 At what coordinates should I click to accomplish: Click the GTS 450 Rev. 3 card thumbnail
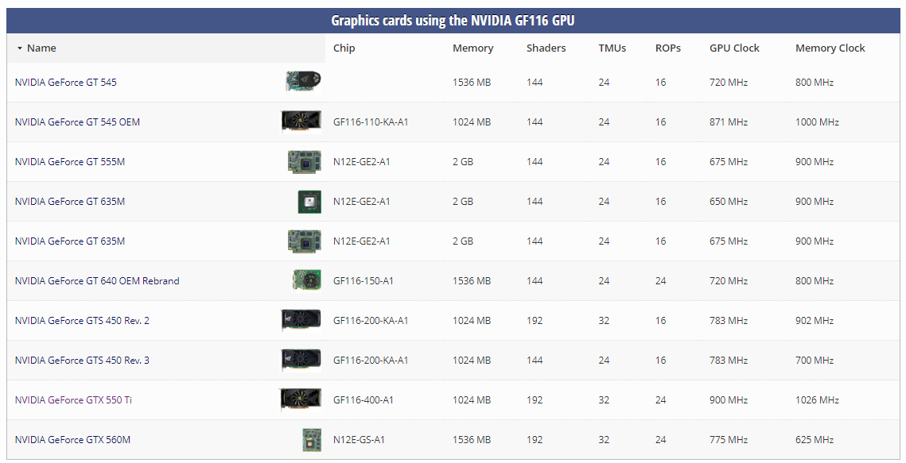(x=301, y=360)
